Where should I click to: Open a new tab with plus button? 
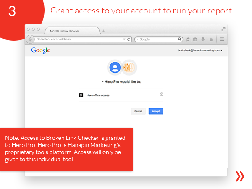[103, 31]
